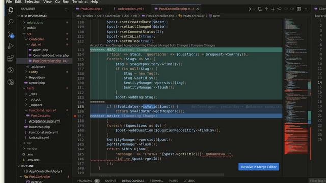Switch to the DEBUG CONSOLE tab

pyautogui.click(x=133, y=181)
